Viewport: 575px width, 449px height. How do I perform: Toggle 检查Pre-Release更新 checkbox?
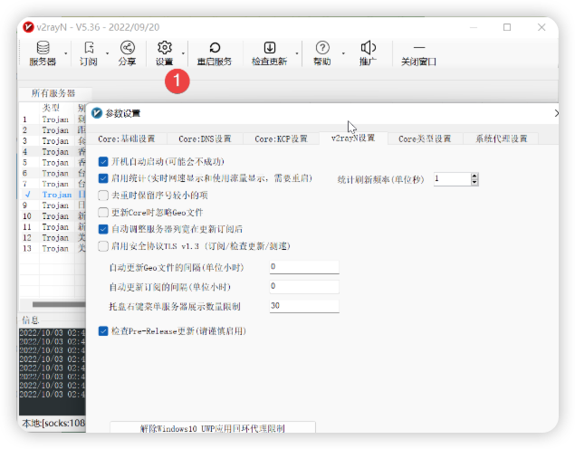(x=103, y=331)
